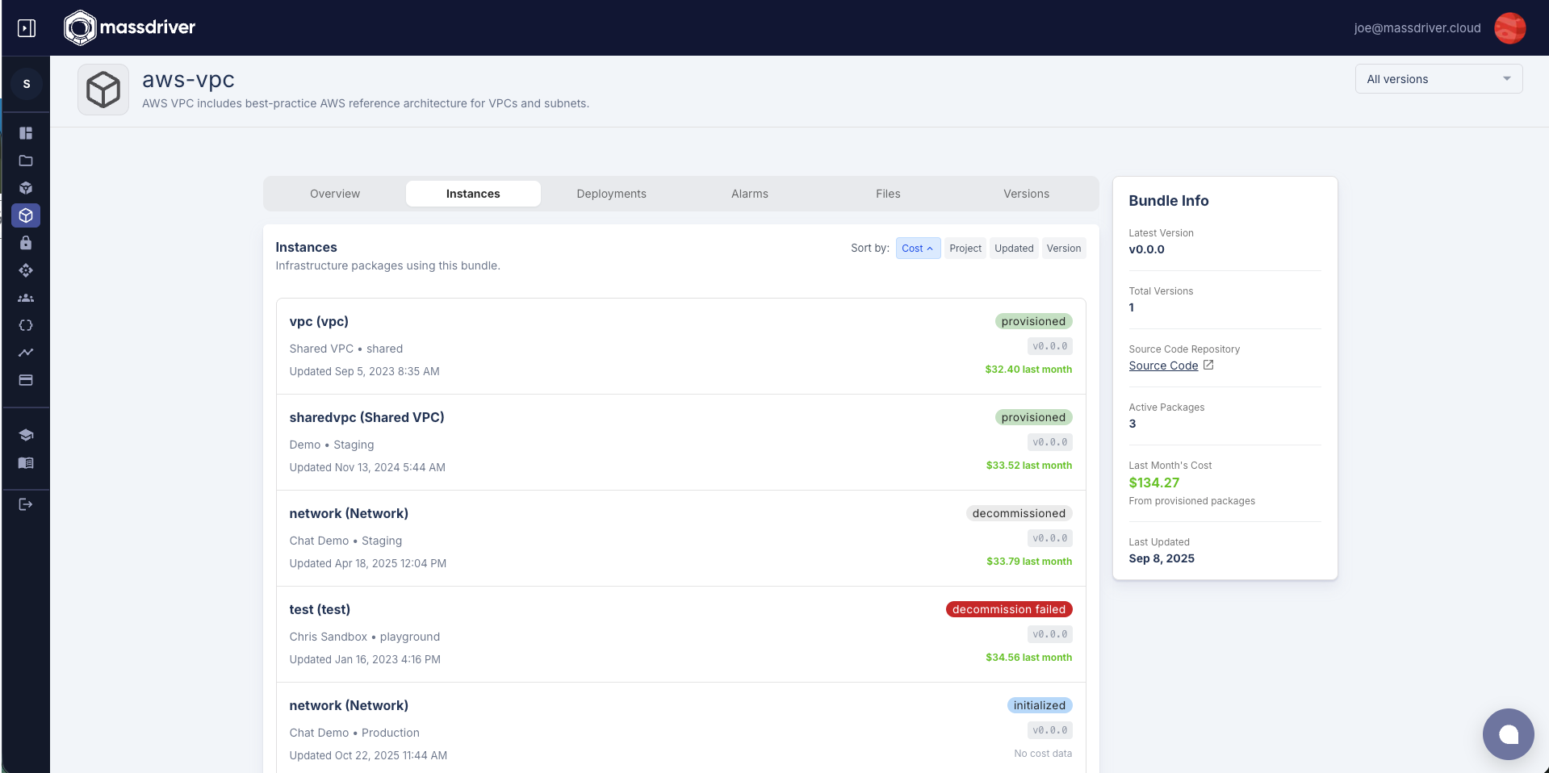
Task: Open the billing card icon in sidebar
Action: coord(26,380)
